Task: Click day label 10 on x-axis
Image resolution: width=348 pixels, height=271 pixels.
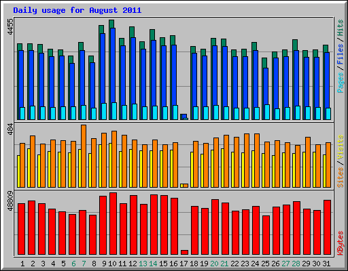Action: point(112,264)
